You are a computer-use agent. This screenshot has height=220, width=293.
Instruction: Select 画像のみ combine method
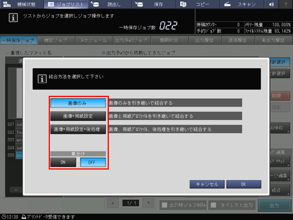[78, 103]
